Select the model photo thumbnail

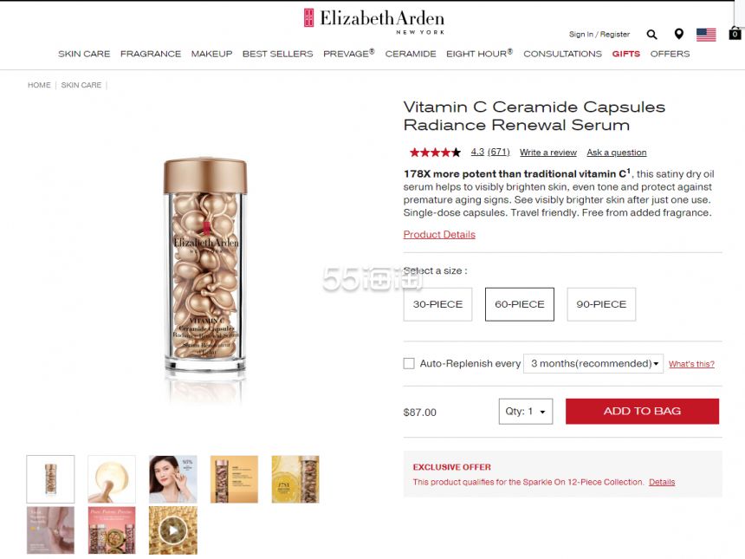point(173,479)
